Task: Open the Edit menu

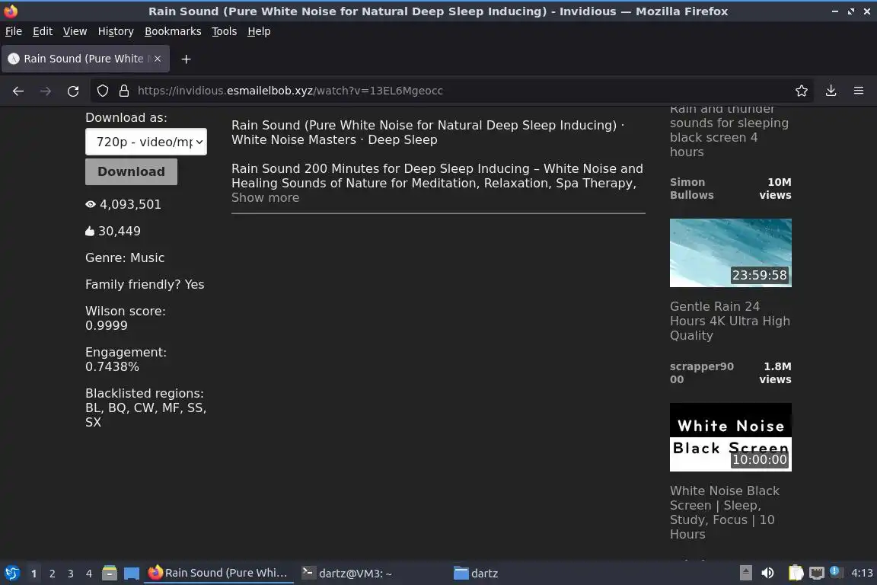Action: pos(43,31)
